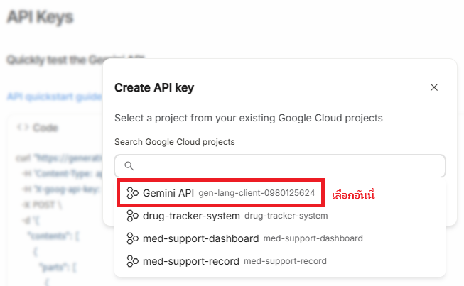Choose drug-tracker-system from the project list
Screen dimensions: 464x286
[190, 216]
